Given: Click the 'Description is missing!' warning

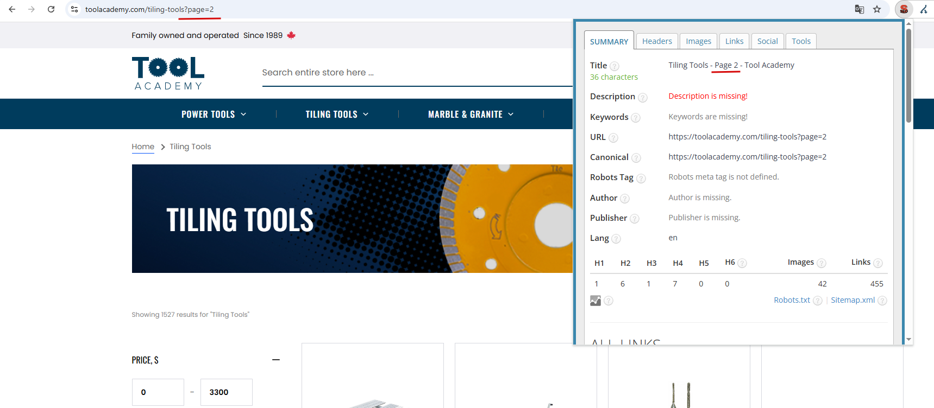Looking at the screenshot, I should 708,96.
